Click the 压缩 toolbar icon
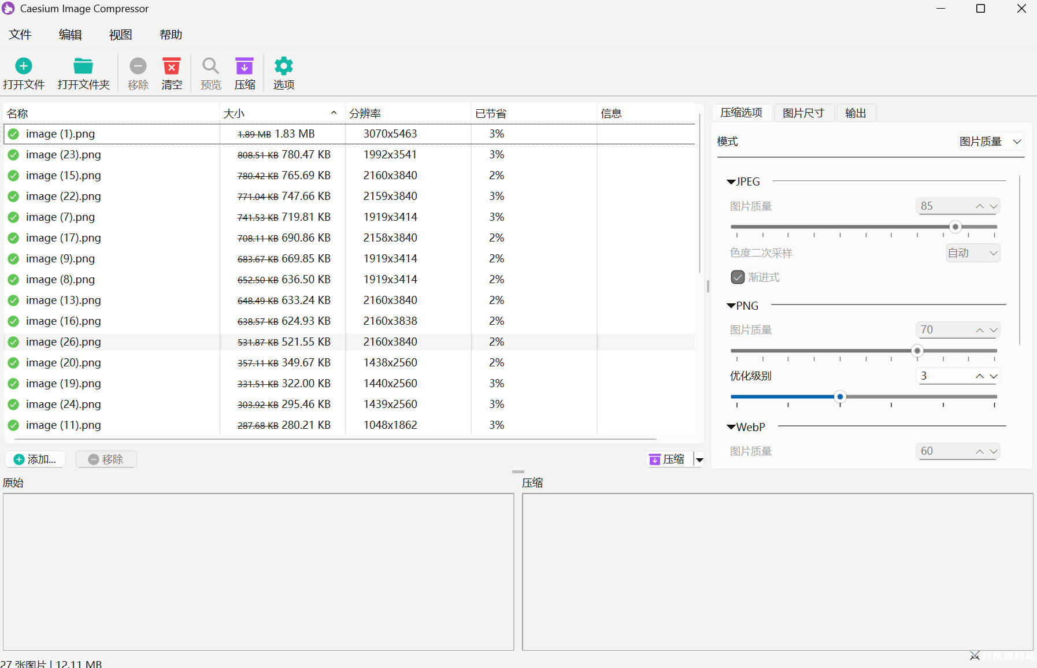This screenshot has height=668, width=1037. (x=245, y=66)
